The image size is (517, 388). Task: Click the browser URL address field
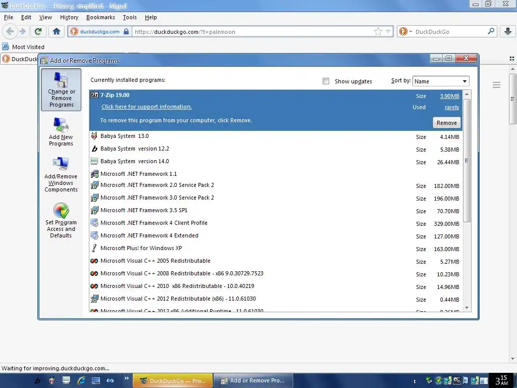click(x=253, y=32)
